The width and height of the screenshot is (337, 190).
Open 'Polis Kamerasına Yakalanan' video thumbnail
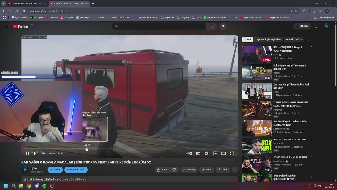pos(257,72)
